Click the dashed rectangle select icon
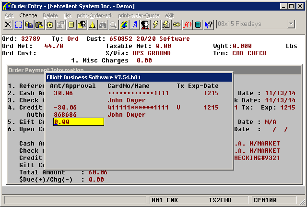 point(18,25)
